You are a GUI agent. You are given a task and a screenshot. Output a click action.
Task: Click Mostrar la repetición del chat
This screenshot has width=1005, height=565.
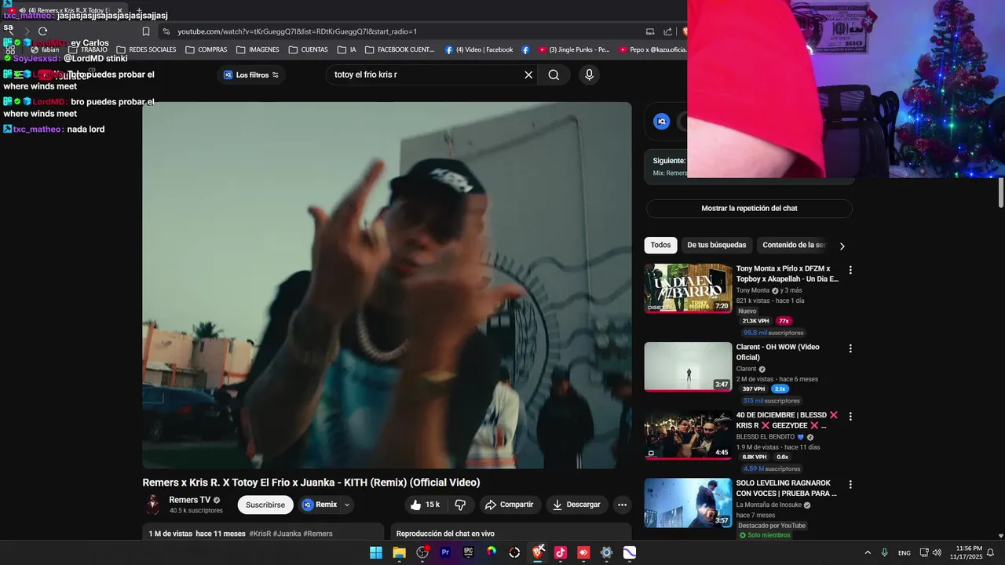point(749,208)
